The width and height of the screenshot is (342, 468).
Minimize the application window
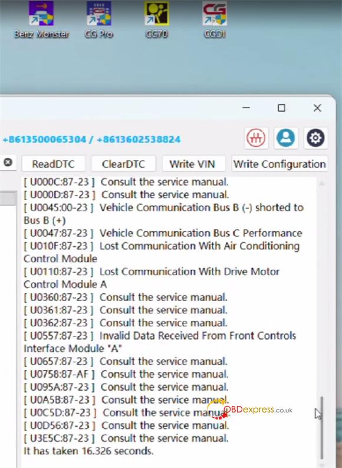coord(246,108)
